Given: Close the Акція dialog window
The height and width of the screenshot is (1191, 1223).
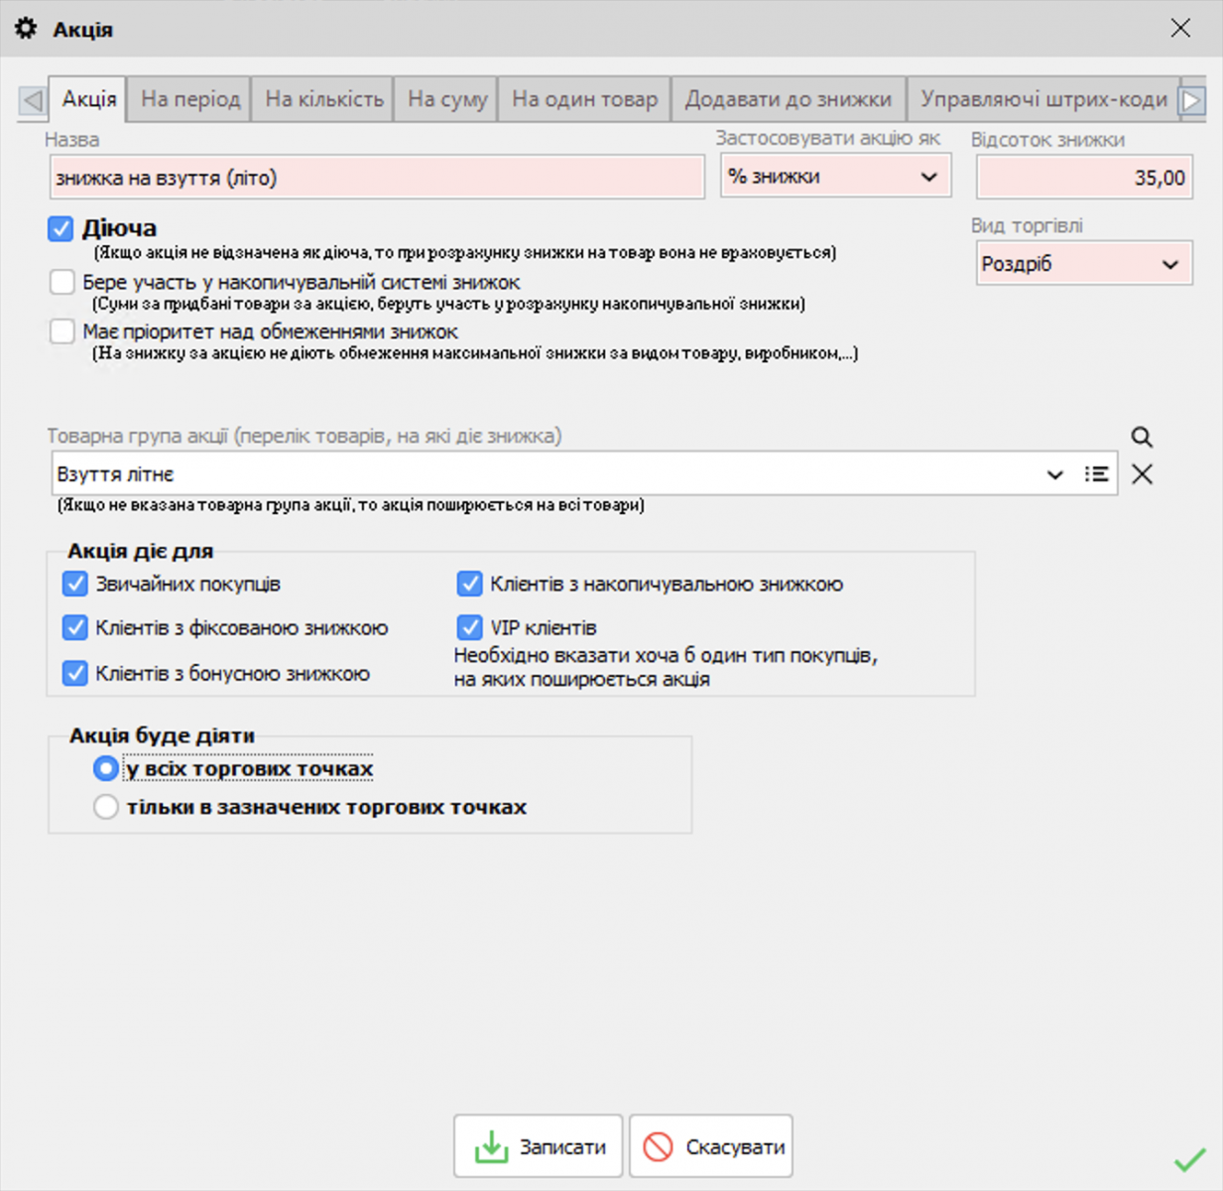Looking at the screenshot, I should (1180, 28).
